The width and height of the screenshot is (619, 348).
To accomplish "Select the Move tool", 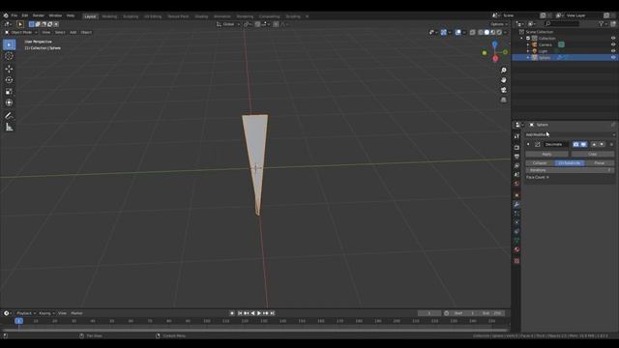I will 9,69.
